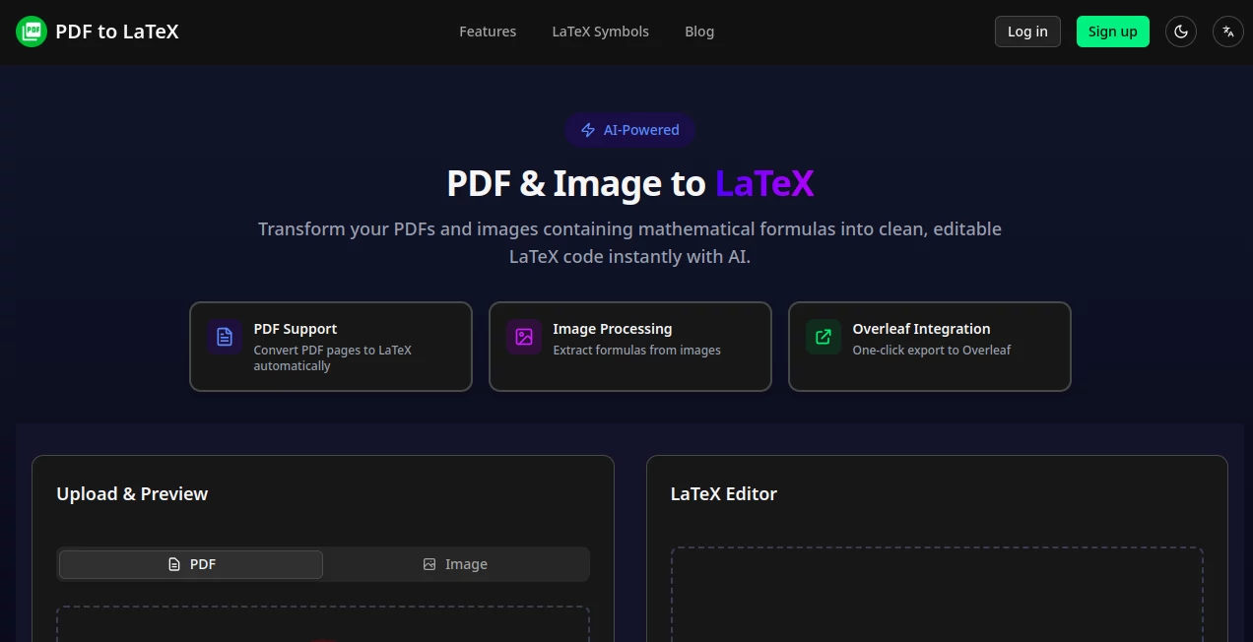Click the PDF Support feature card
The image size is (1253, 642).
coord(331,347)
